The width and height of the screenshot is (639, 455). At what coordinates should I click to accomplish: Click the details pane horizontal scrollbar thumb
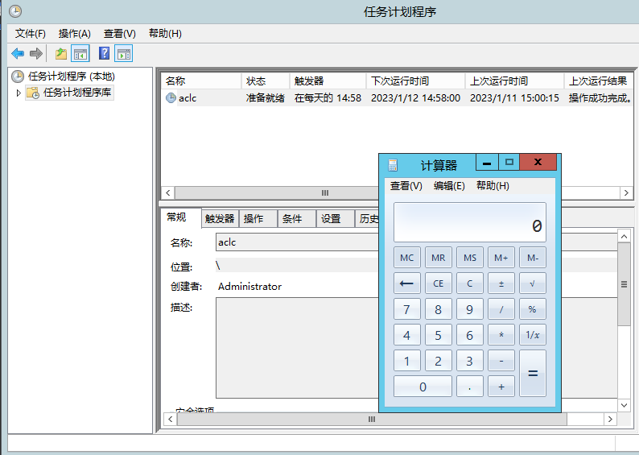click(372, 419)
